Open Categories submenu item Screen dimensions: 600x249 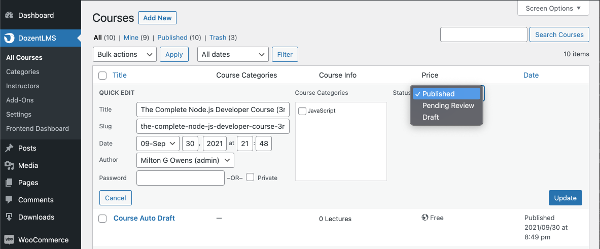(23, 72)
